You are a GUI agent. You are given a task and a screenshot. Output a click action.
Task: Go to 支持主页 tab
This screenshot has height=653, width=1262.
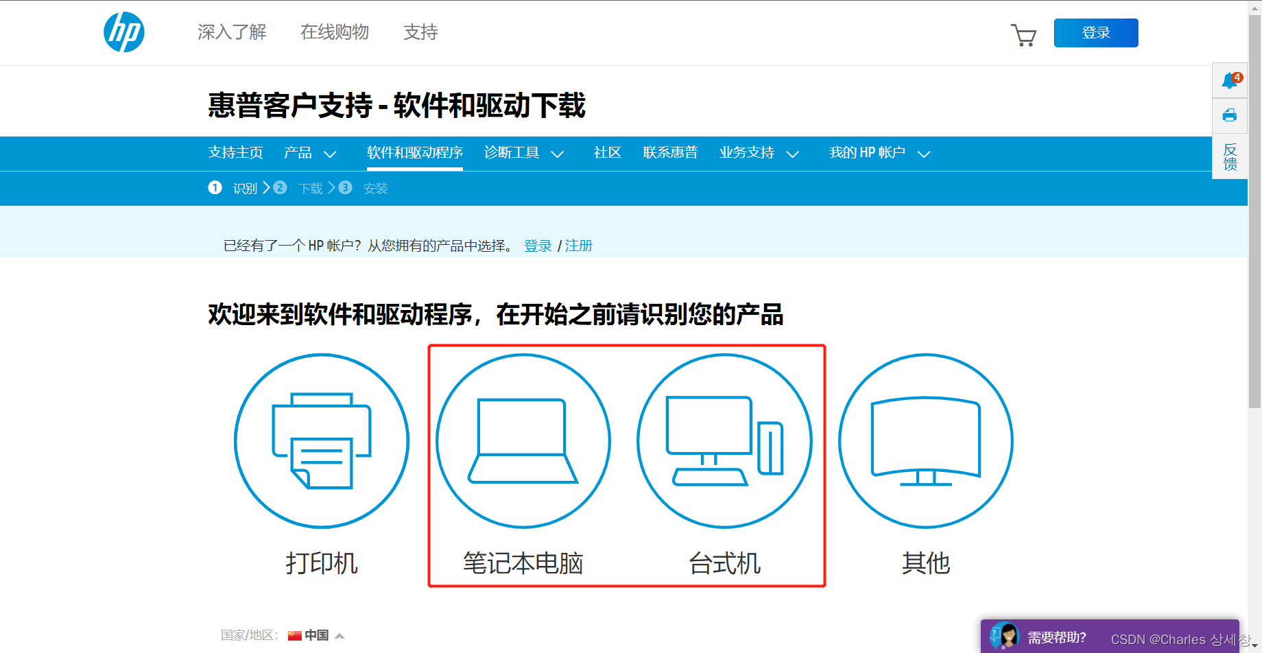(x=235, y=152)
